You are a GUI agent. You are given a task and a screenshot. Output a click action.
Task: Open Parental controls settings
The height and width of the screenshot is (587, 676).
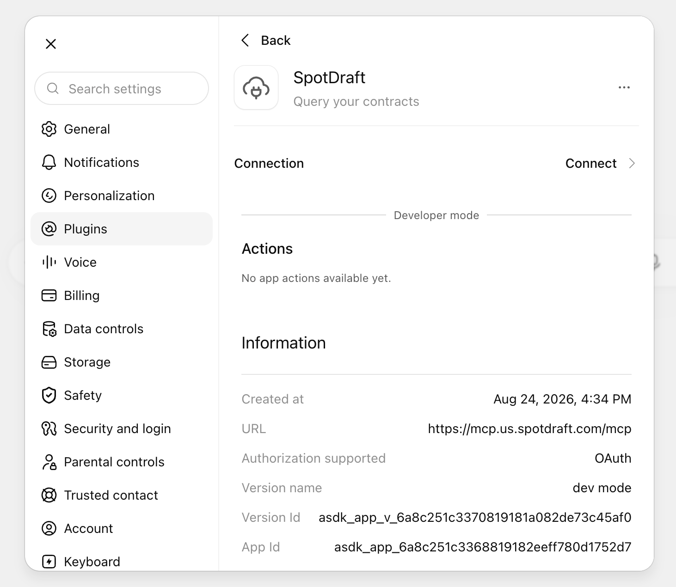pyautogui.click(x=122, y=462)
